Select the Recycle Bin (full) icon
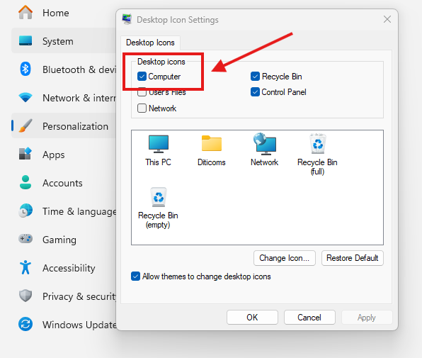This screenshot has height=358, width=422. (x=318, y=144)
